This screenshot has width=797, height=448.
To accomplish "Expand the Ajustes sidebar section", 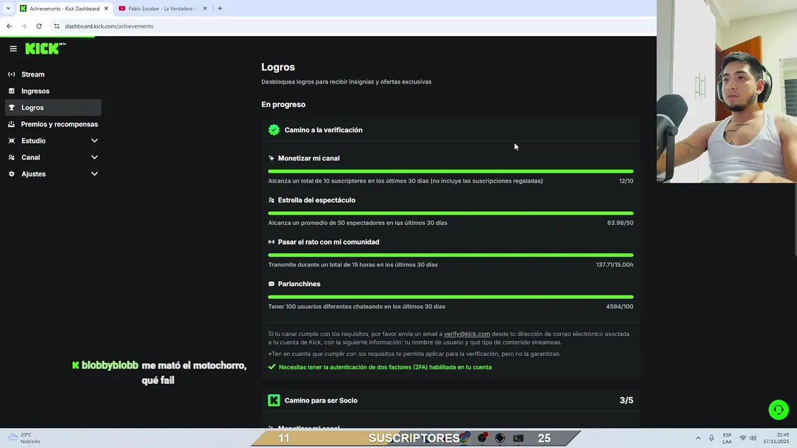I will pos(95,174).
